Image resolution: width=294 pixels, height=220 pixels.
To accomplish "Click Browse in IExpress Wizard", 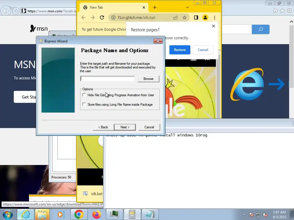I will coord(148,79).
